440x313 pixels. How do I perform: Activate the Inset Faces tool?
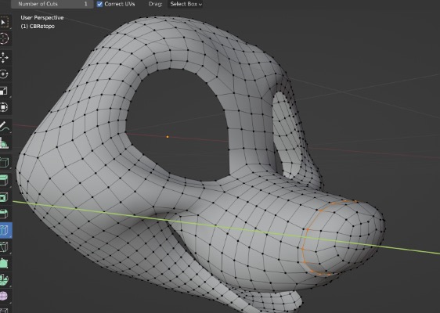pos(5,197)
